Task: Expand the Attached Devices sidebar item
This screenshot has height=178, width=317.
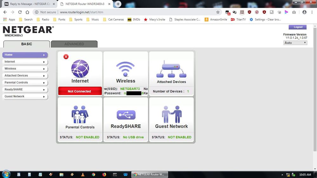Action: (25, 76)
